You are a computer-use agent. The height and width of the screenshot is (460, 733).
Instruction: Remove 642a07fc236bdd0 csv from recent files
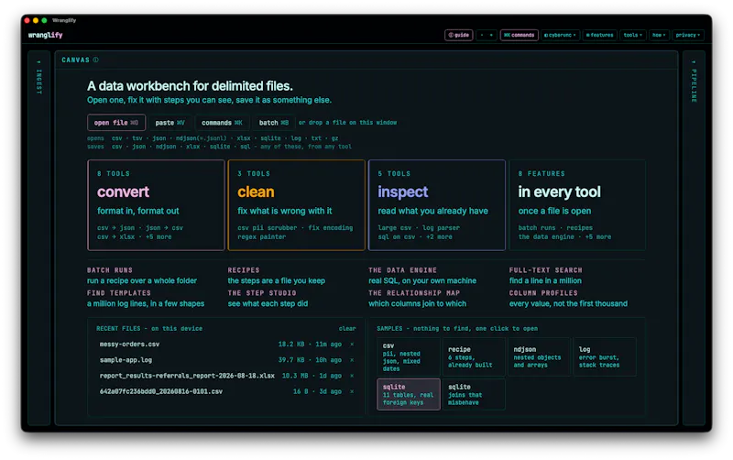[352, 391]
